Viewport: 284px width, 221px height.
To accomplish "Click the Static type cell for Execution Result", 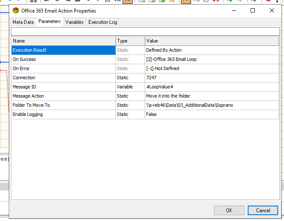I will (x=130, y=50).
